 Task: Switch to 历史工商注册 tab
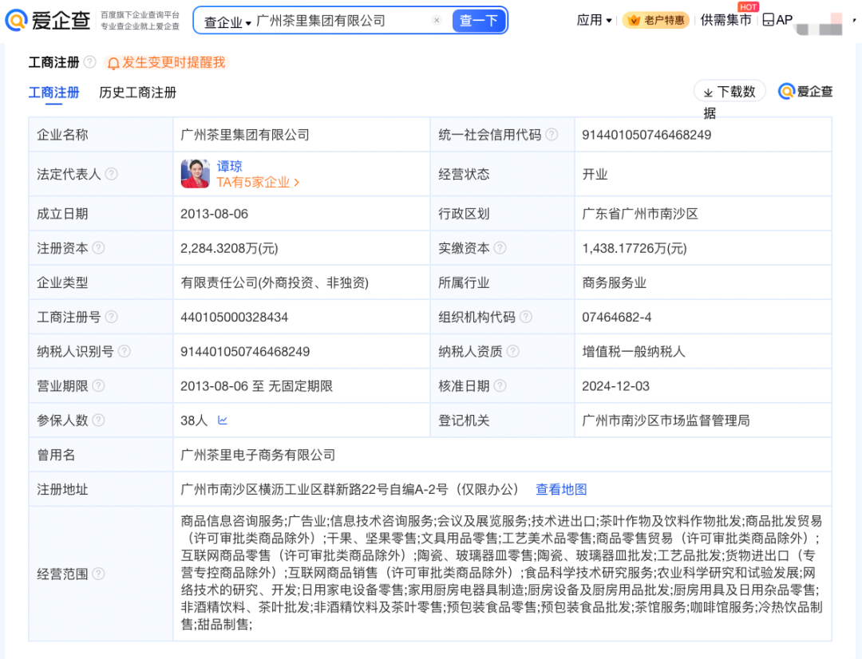pos(137,93)
